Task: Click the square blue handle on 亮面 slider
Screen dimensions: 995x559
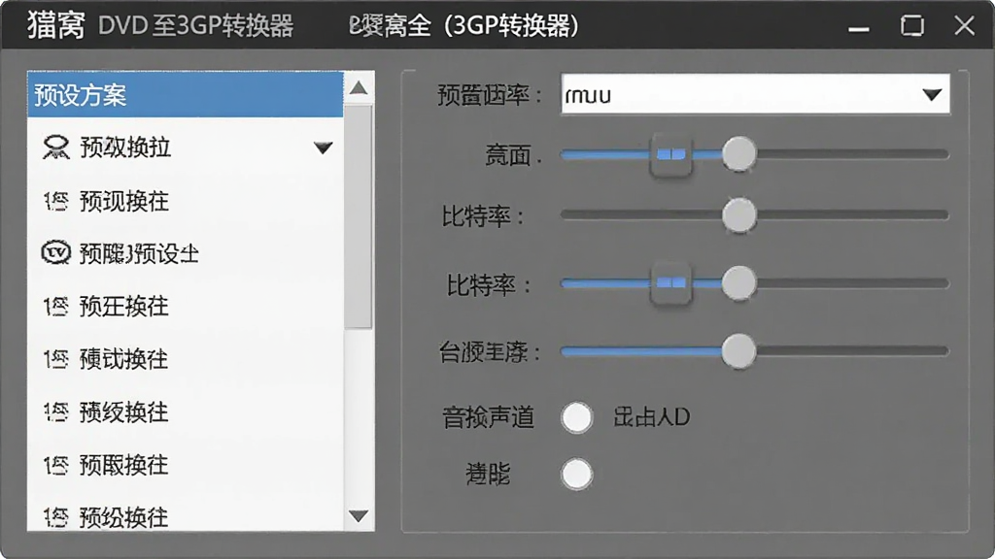Action: [x=670, y=154]
